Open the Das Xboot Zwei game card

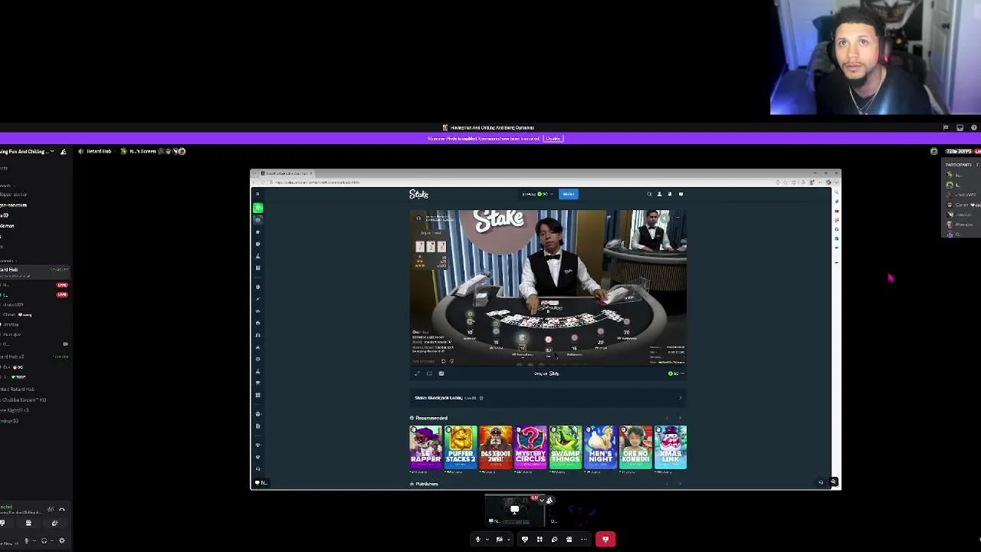click(496, 447)
